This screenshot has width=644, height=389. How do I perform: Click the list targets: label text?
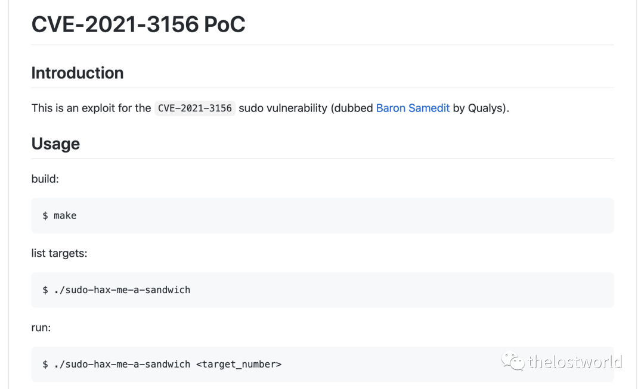59,253
